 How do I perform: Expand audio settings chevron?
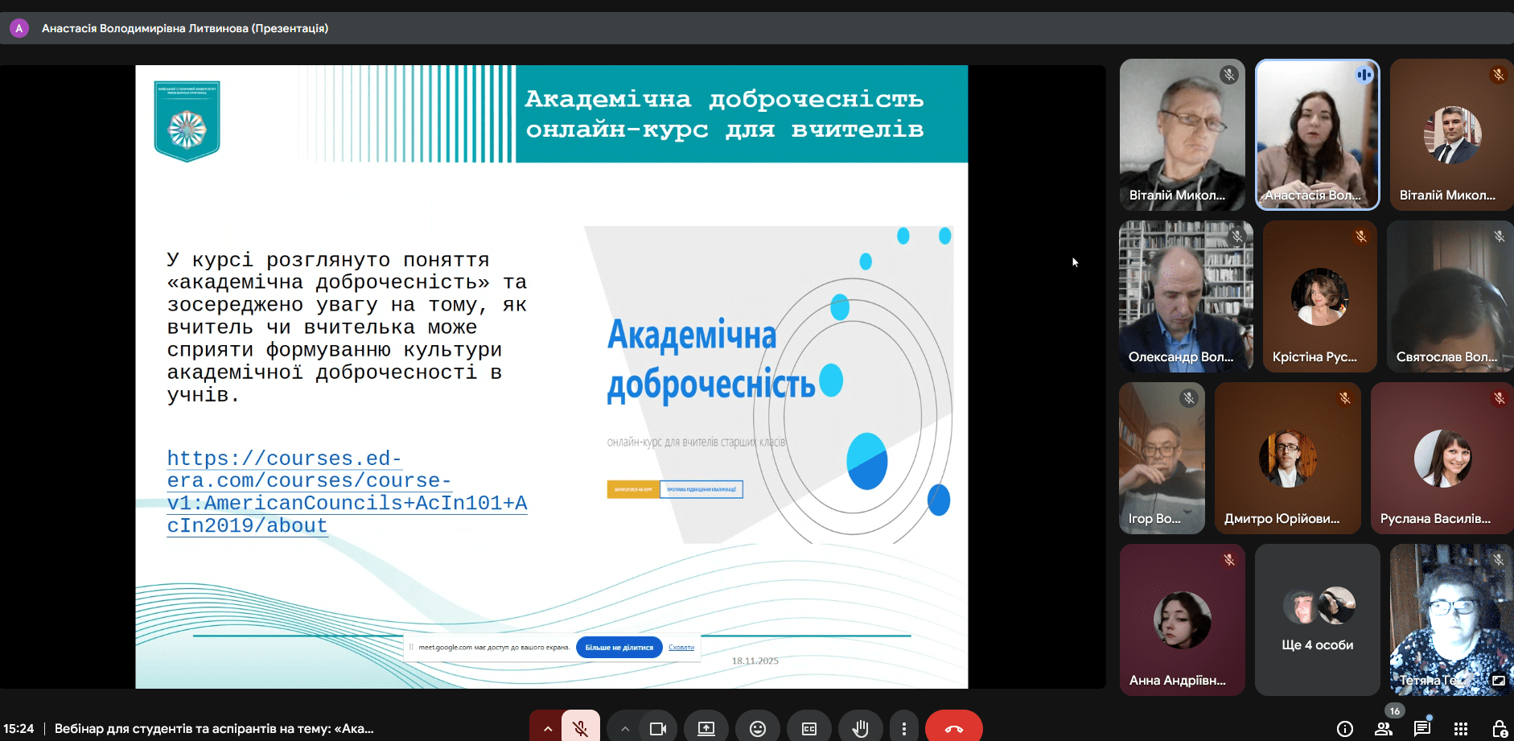[547, 728]
